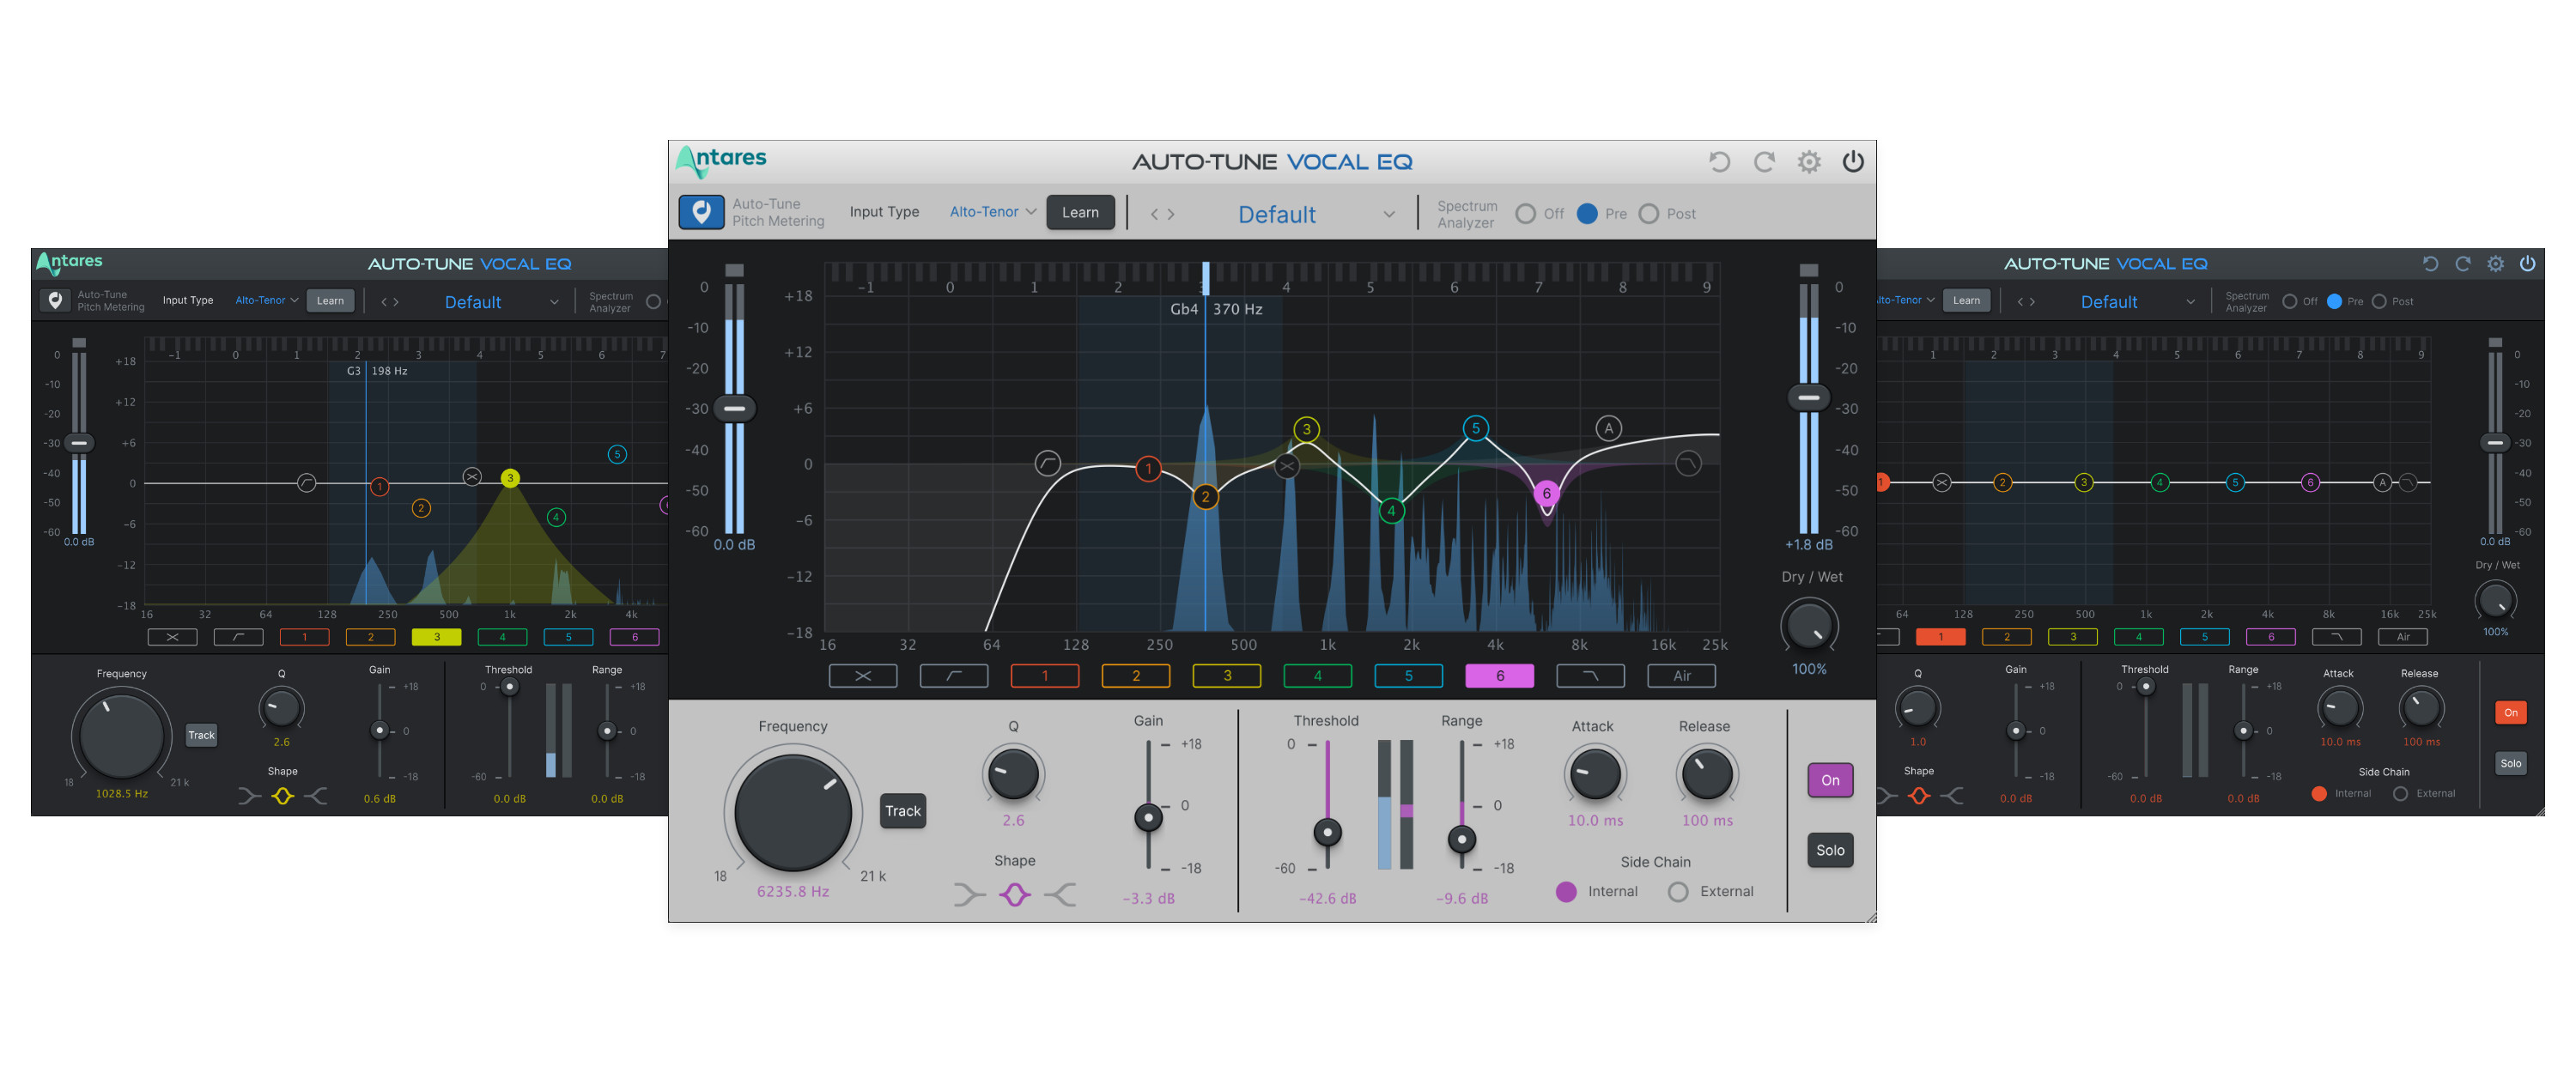Click the undo arrow in center window
Image resolution: width=2576 pixels, height=1073 pixels.
pos(1719,162)
